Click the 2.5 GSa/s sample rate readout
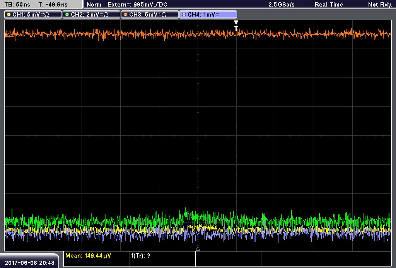 tap(282, 5)
